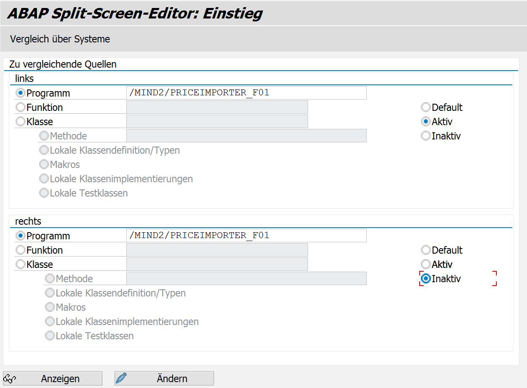
Task: Choose Inaktiv version for links source
Action: click(x=426, y=136)
